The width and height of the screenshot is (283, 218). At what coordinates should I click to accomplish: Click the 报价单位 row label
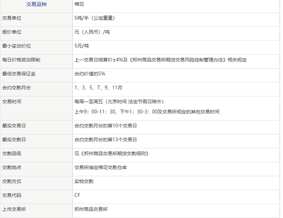(x=12, y=32)
